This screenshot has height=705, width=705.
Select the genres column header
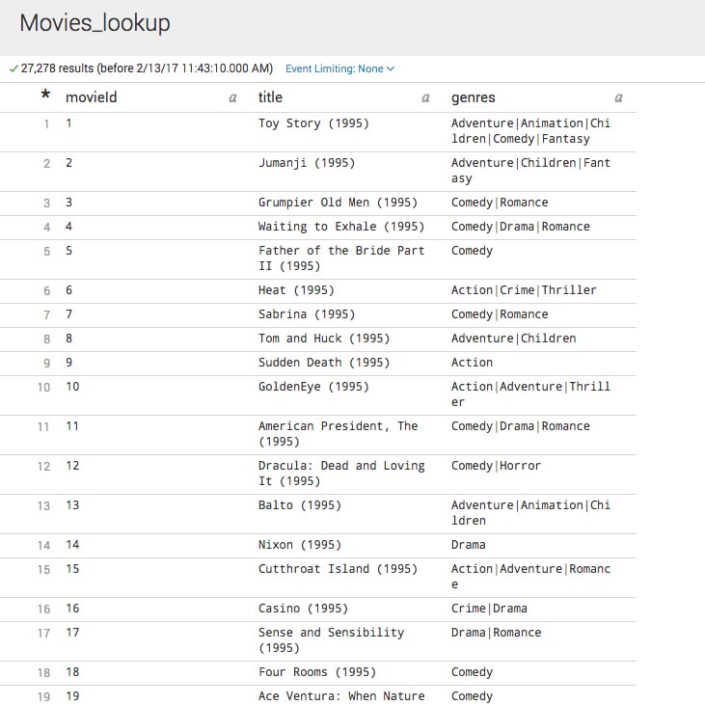473,97
